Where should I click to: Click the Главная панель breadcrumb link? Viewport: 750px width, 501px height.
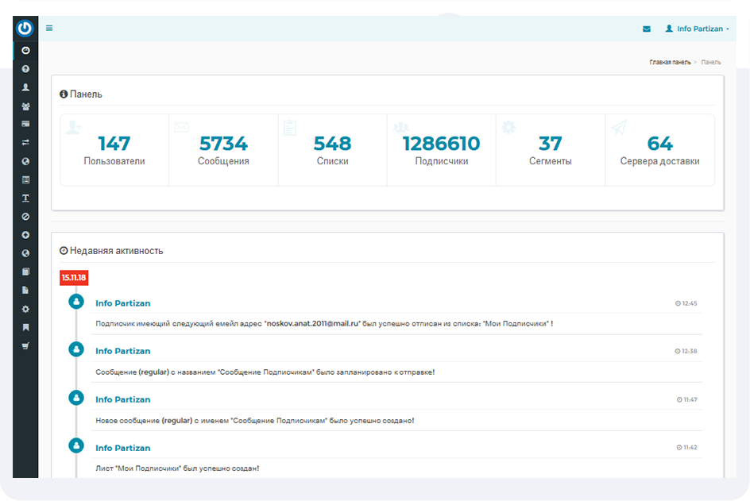[x=670, y=62]
